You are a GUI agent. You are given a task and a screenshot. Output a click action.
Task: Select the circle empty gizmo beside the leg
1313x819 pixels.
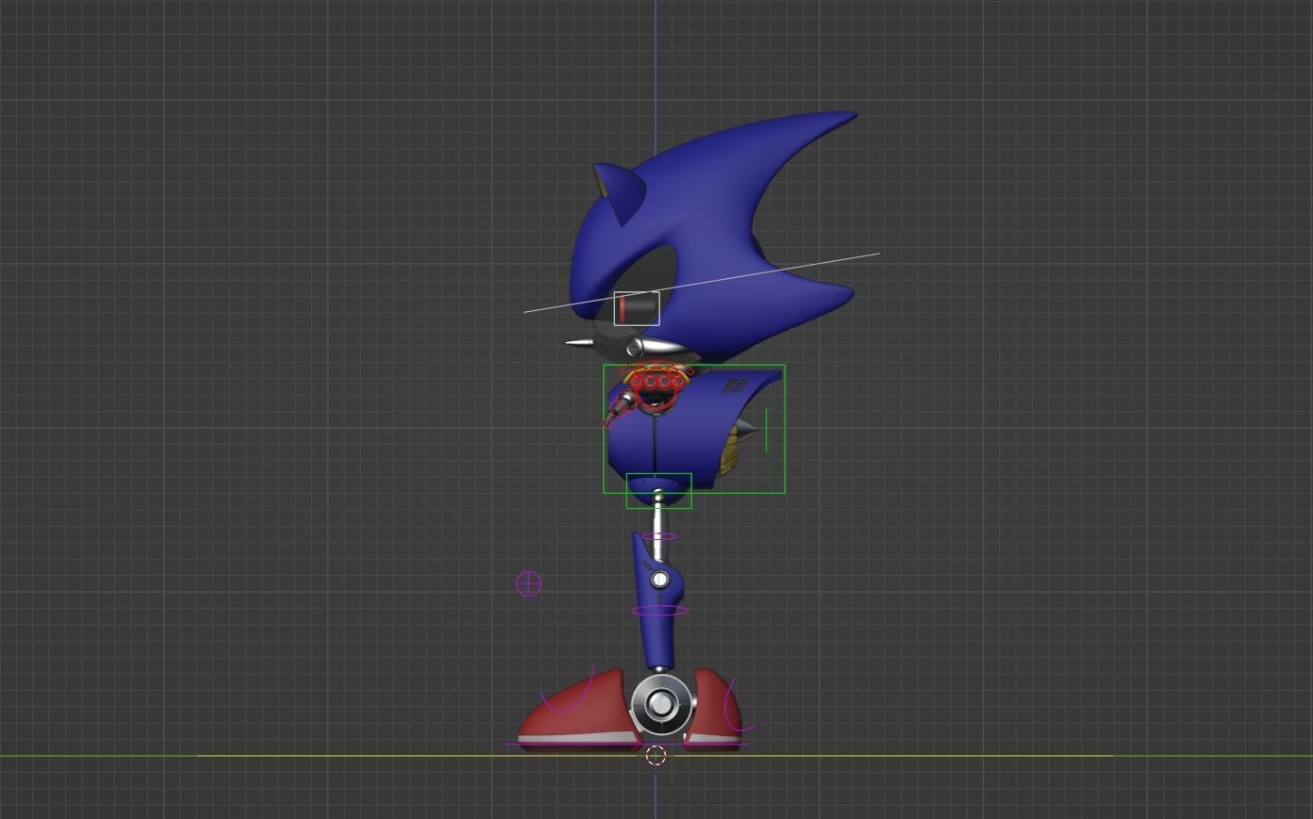(527, 583)
